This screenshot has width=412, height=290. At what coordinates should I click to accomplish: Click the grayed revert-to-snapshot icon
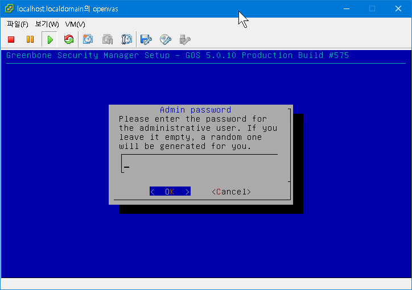coord(108,39)
